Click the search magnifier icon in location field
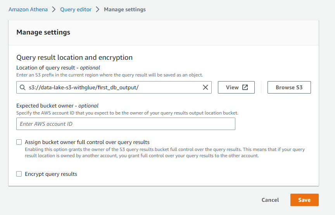 pos(22,87)
